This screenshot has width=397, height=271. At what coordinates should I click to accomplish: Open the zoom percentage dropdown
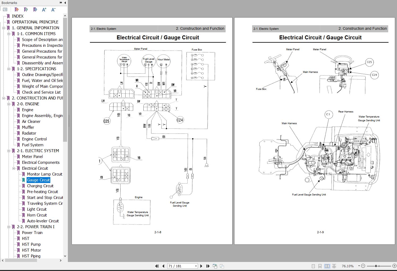(x=359, y=266)
